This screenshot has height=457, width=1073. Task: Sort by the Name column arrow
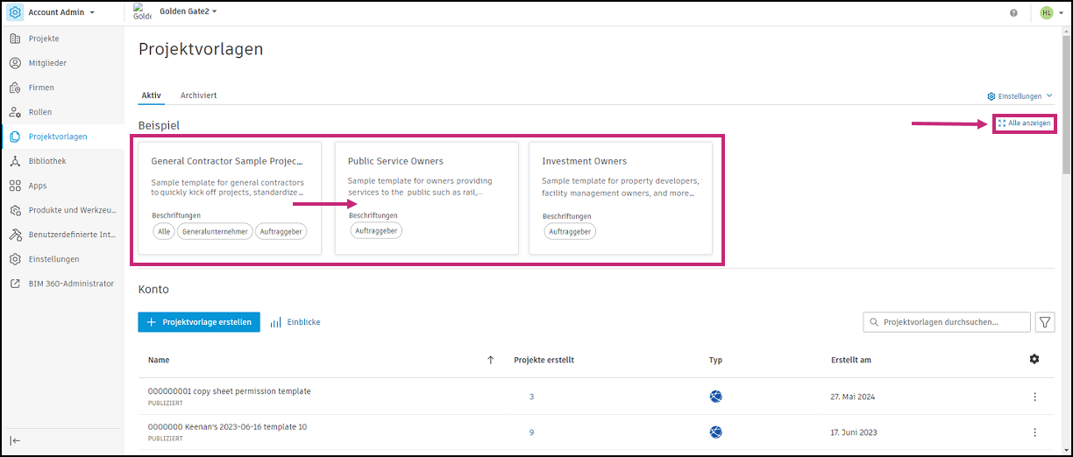pyautogui.click(x=490, y=360)
